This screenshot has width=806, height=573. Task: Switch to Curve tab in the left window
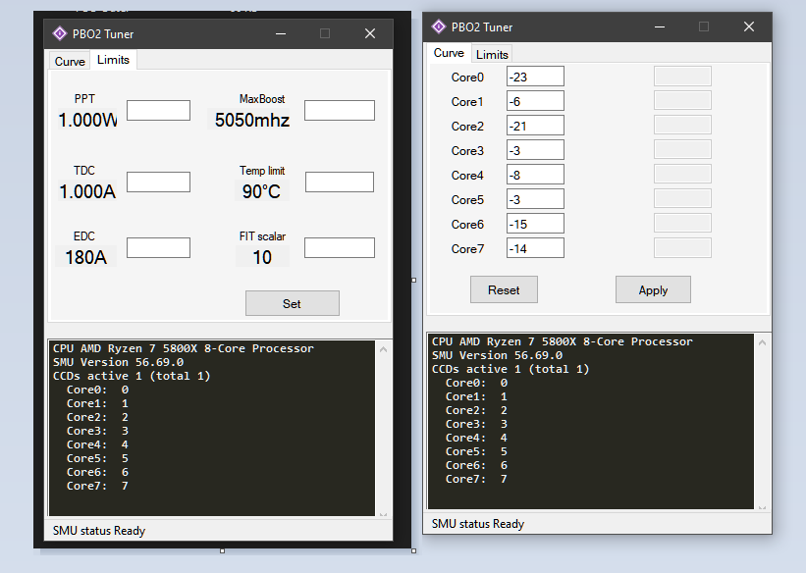(x=70, y=61)
